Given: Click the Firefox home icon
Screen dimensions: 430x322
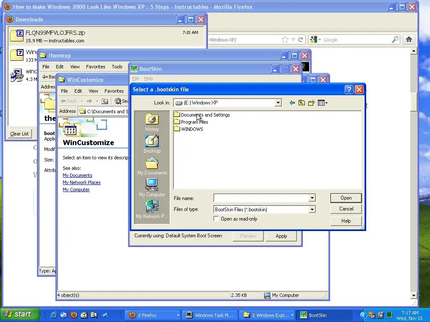Looking at the screenshot, I should tap(409, 40).
